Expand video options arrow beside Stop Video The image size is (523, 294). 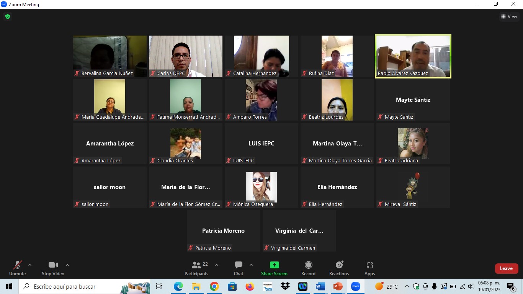pyautogui.click(x=67, y=265)
